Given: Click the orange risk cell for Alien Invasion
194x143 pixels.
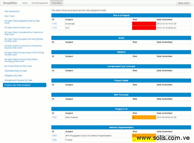Looking at the screenshot, I should point(144,117).
